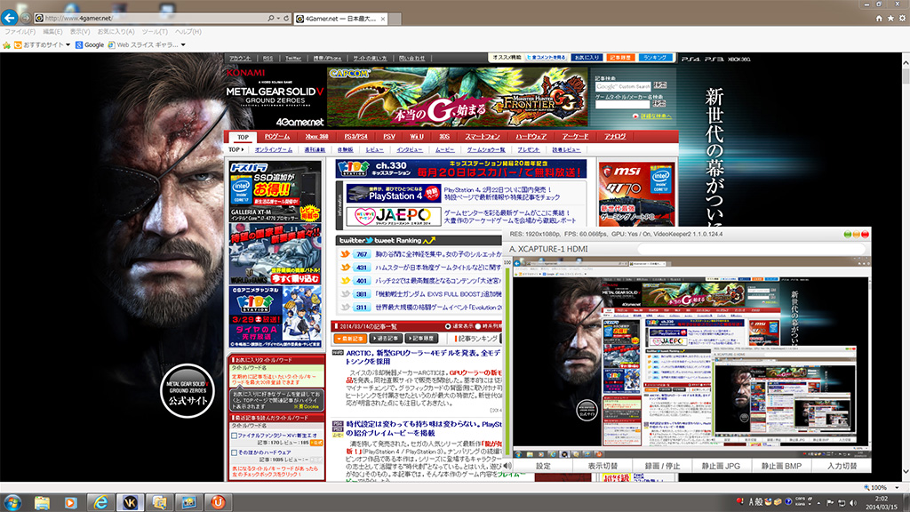This screenshot has height=512, width=910.
Task: Click the green round button in VideoKeeper2 title
Action: (847, 235)
